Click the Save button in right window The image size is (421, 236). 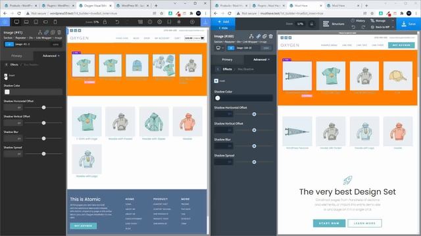click(x=409, y=24)
